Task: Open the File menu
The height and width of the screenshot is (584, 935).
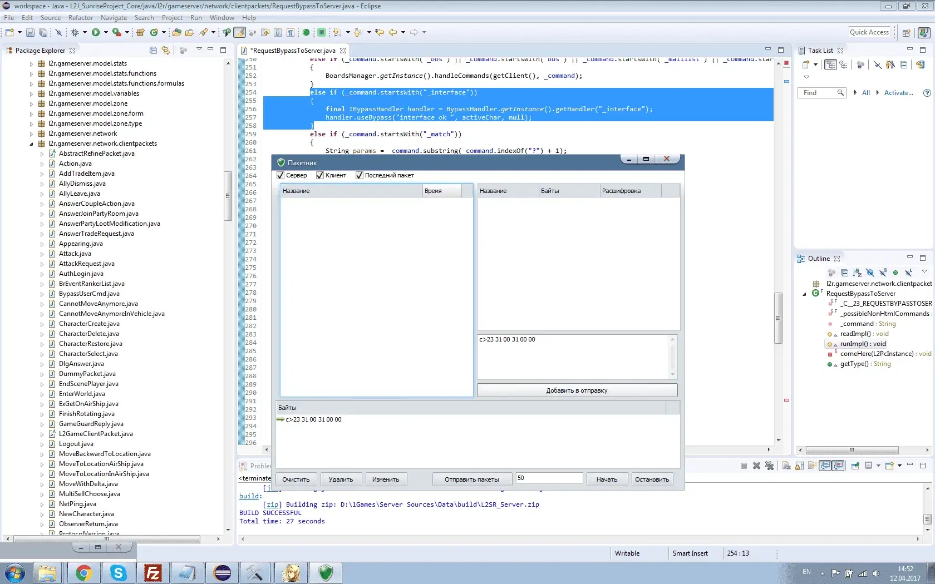Action: point(9,18)
